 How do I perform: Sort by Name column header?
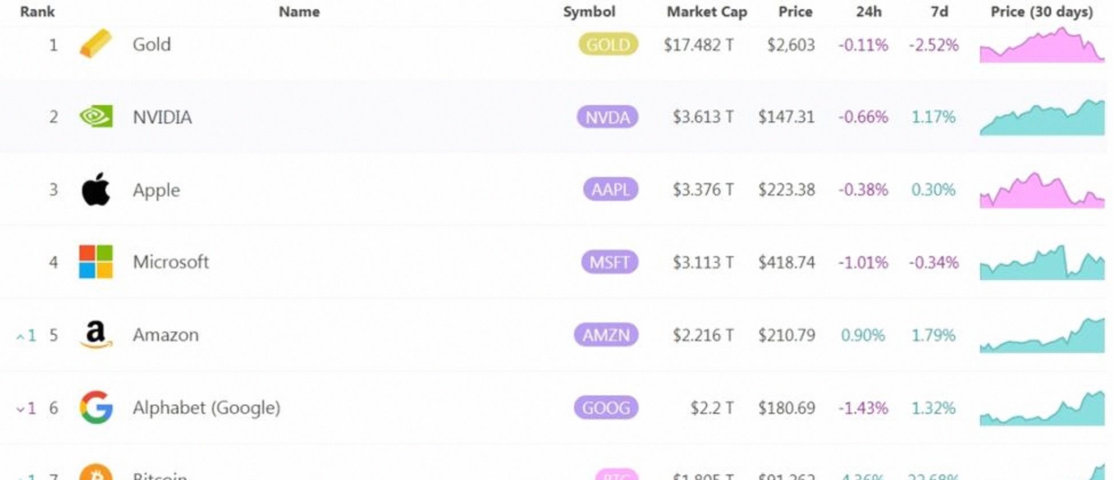[299, 11]
